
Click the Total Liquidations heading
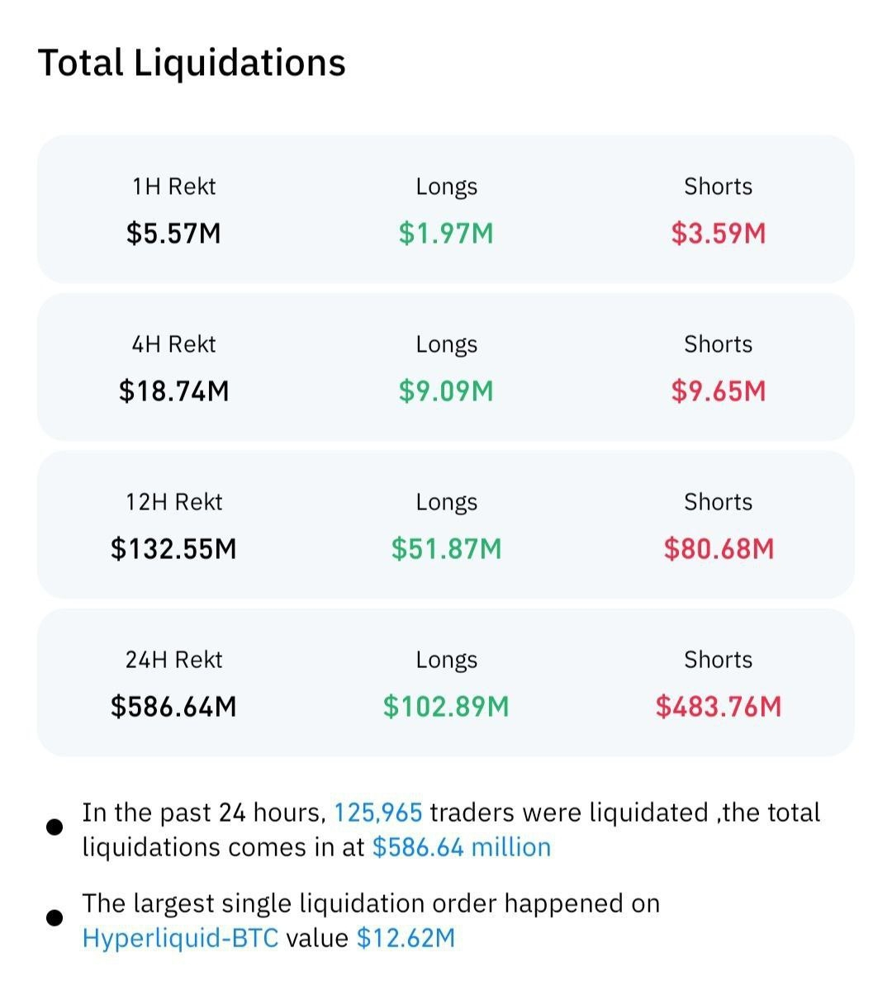[192, 63]
